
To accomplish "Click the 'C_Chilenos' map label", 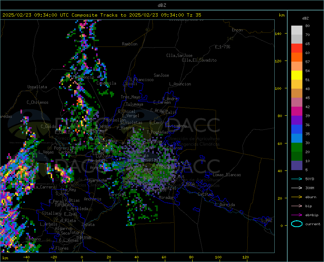I will point(37,102).
